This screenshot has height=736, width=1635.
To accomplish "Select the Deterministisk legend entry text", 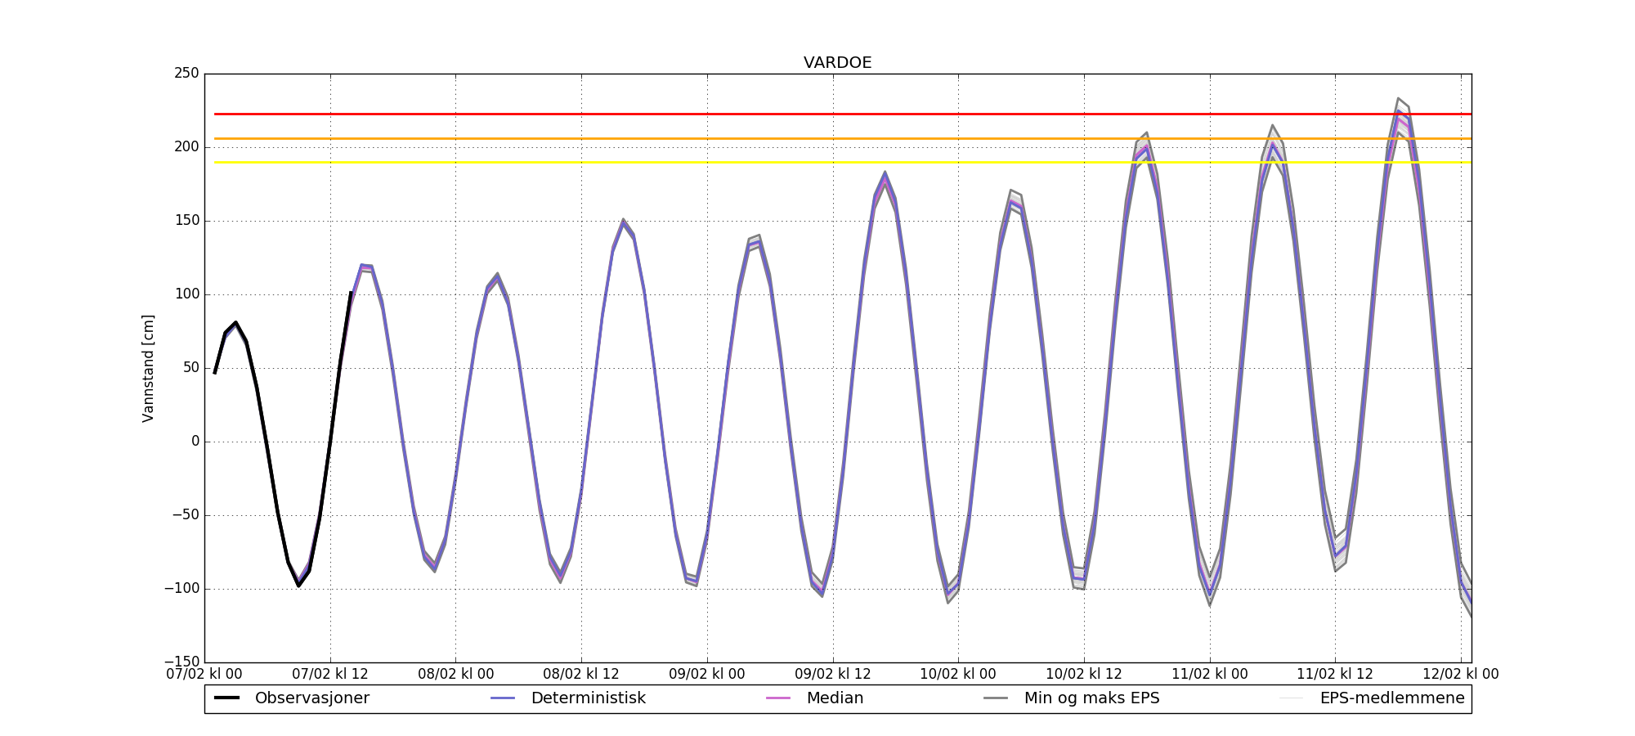I will [588, 698].
